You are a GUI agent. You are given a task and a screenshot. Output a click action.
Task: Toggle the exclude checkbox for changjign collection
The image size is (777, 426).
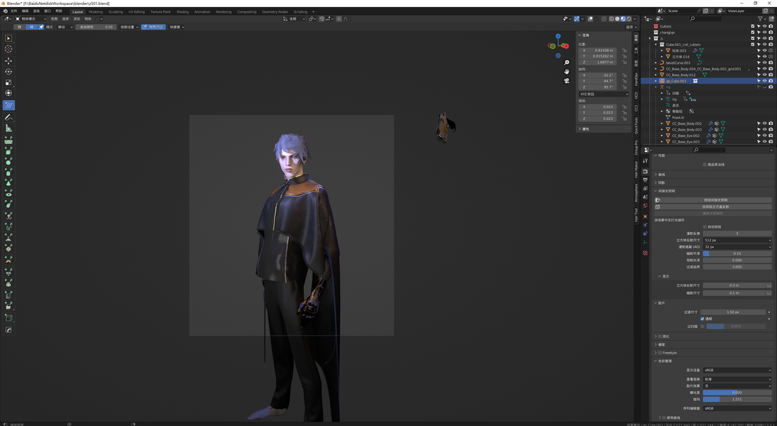[753, 32]
